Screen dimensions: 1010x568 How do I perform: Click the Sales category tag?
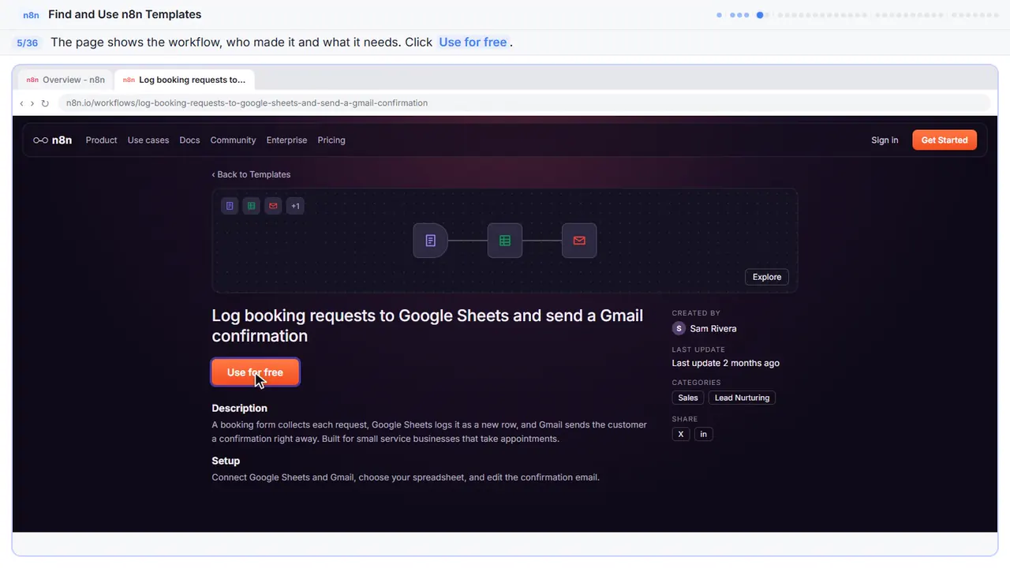pos(688,398)
